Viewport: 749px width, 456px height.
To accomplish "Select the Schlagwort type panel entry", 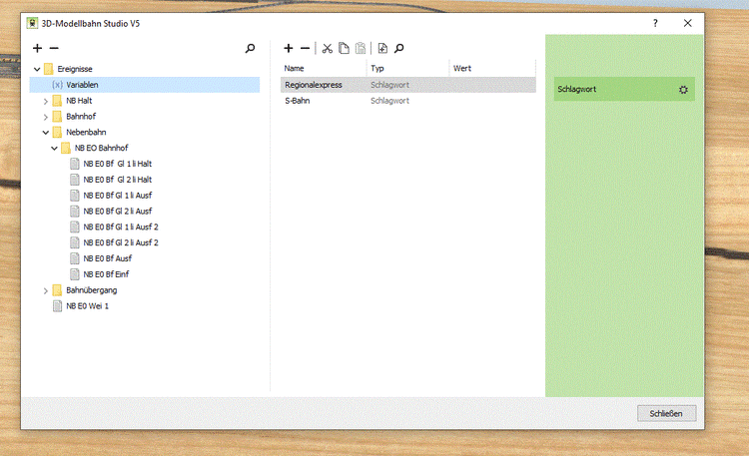I will pos(624,89).
